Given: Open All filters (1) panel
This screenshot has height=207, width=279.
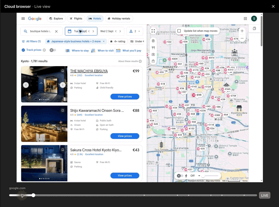Looking at the screenshot, I should point(31,41).
